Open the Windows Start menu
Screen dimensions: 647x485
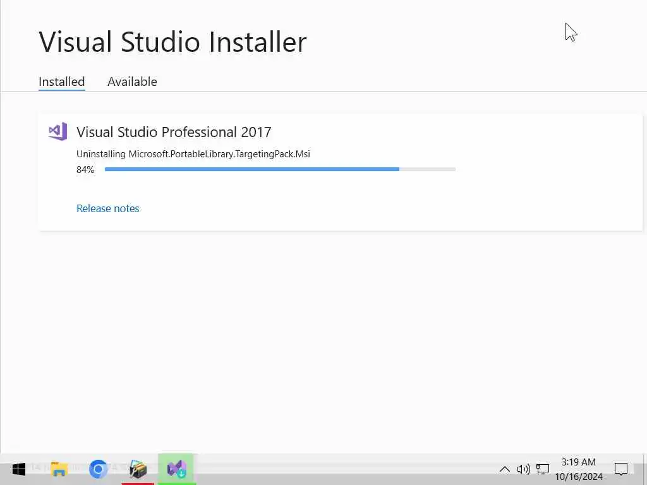click(x=18, y=469)
